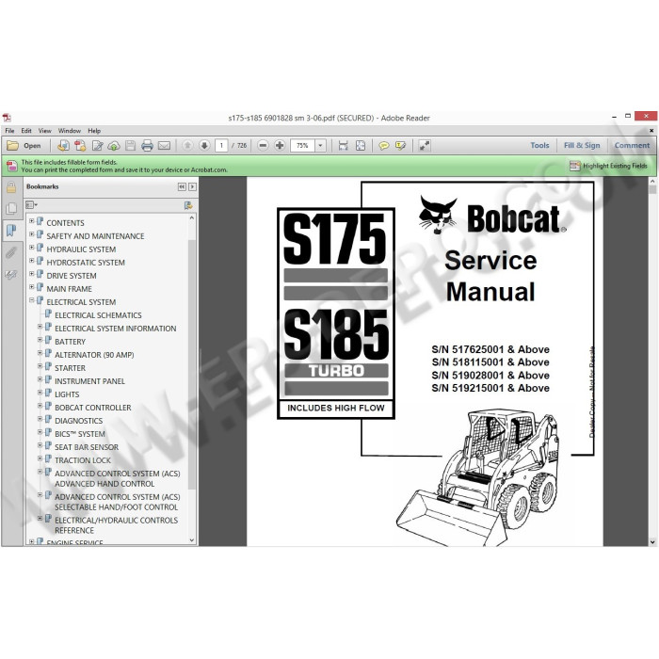
Task: Click the sign/edit document icon
Action: [x=97, y=145]
